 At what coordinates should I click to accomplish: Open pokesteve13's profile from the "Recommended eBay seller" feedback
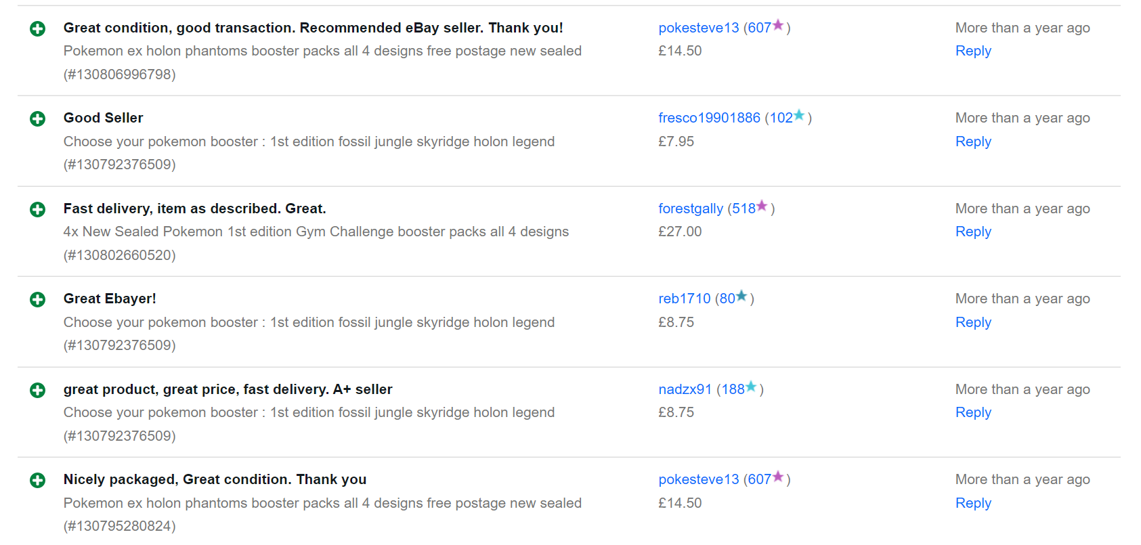pyautogui.click(x=699, y=28)
